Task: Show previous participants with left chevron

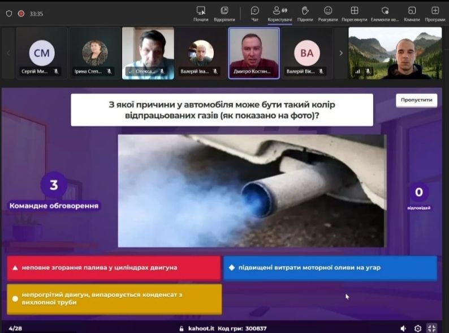Action: pos(8,53)
